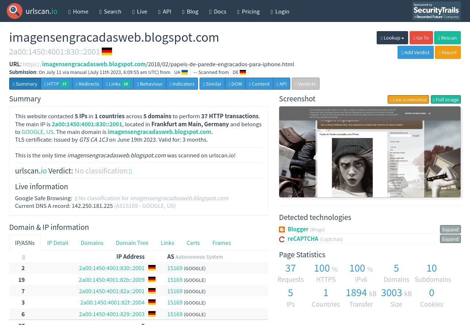Open the SecurityTrails sponsor banner
The image size is (470, 325).
coord(436,11)
